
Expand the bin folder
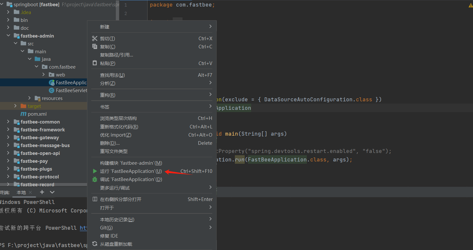tap(8, 20)
